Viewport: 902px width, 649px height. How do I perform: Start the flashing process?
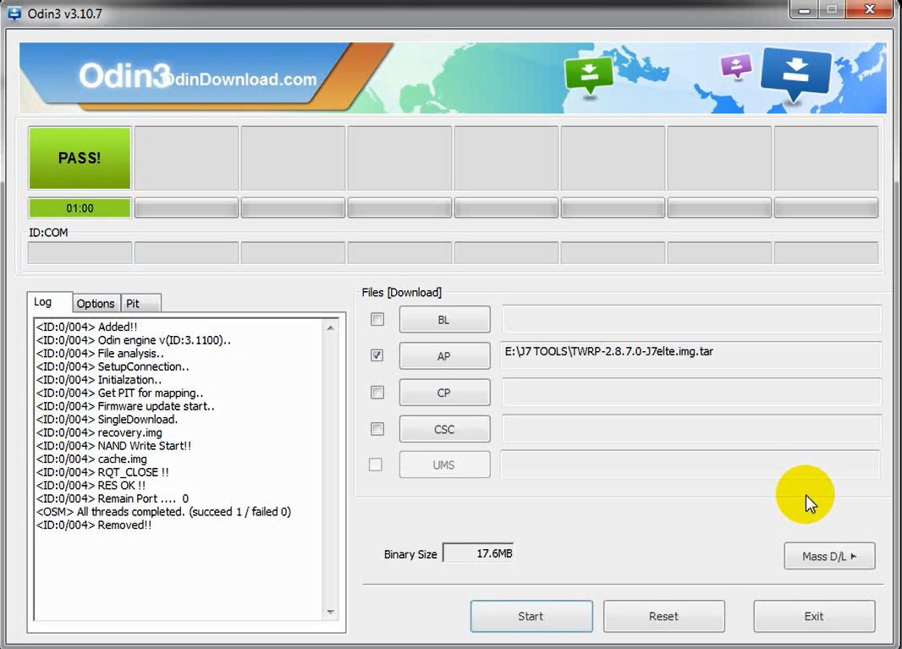[531, 616]
